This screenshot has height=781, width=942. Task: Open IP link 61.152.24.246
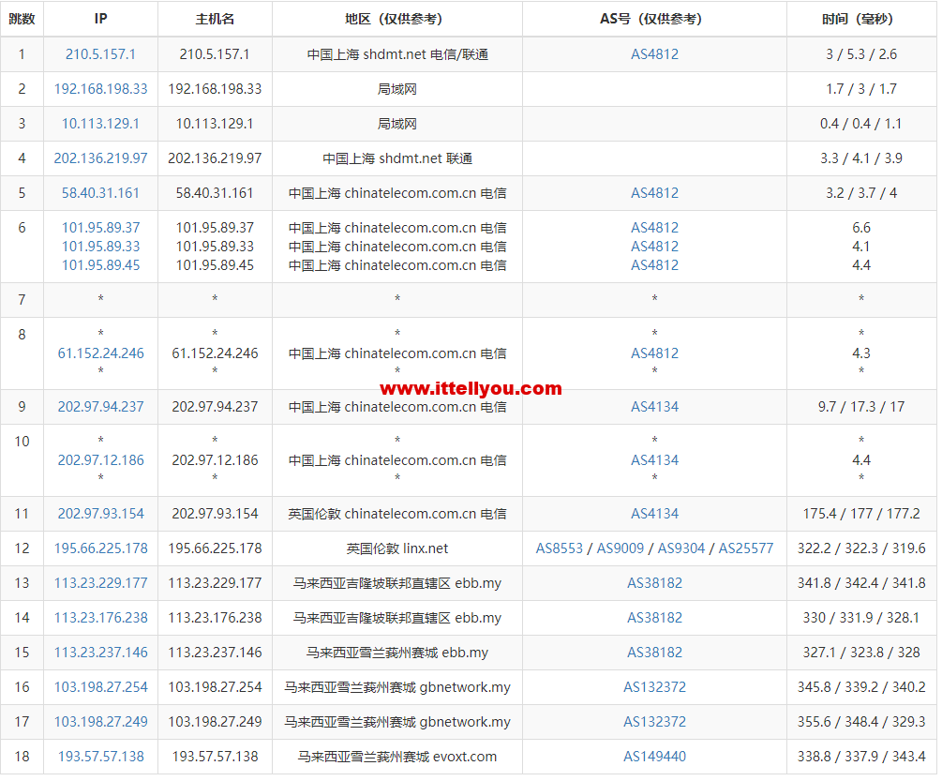coord(100,353)
